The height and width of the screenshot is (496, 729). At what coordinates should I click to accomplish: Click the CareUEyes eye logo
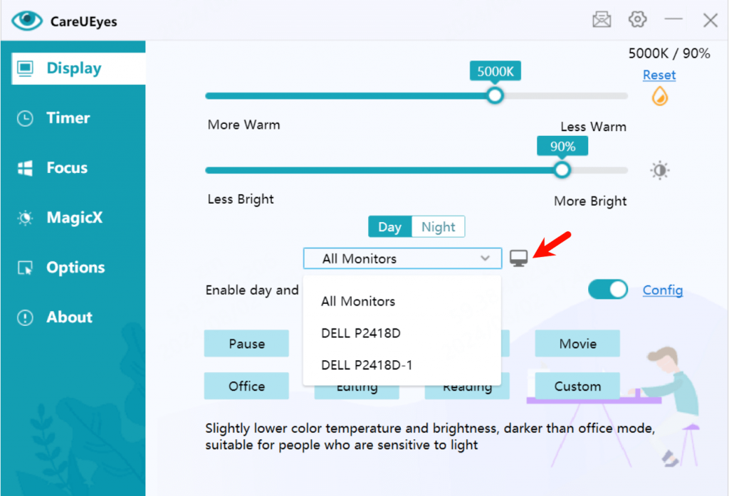click(x=26, y=21)
